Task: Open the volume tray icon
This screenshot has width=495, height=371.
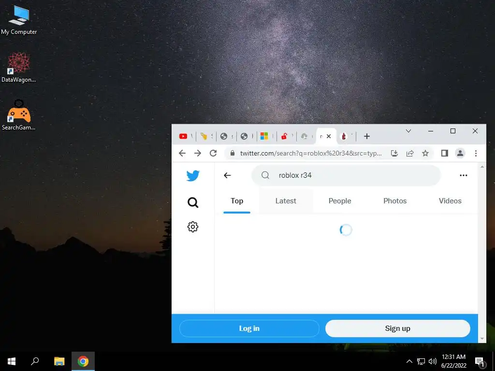Action: (x=433, y=361)
